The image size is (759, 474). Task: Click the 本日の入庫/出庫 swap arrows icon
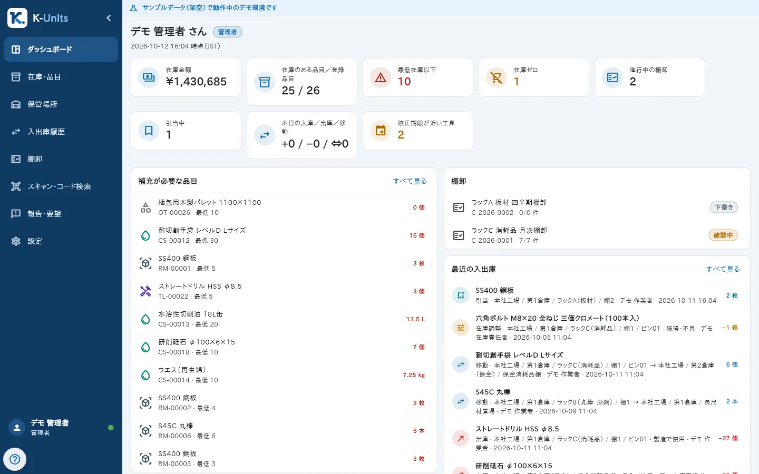pyautogui.click(x=265, y=135)
